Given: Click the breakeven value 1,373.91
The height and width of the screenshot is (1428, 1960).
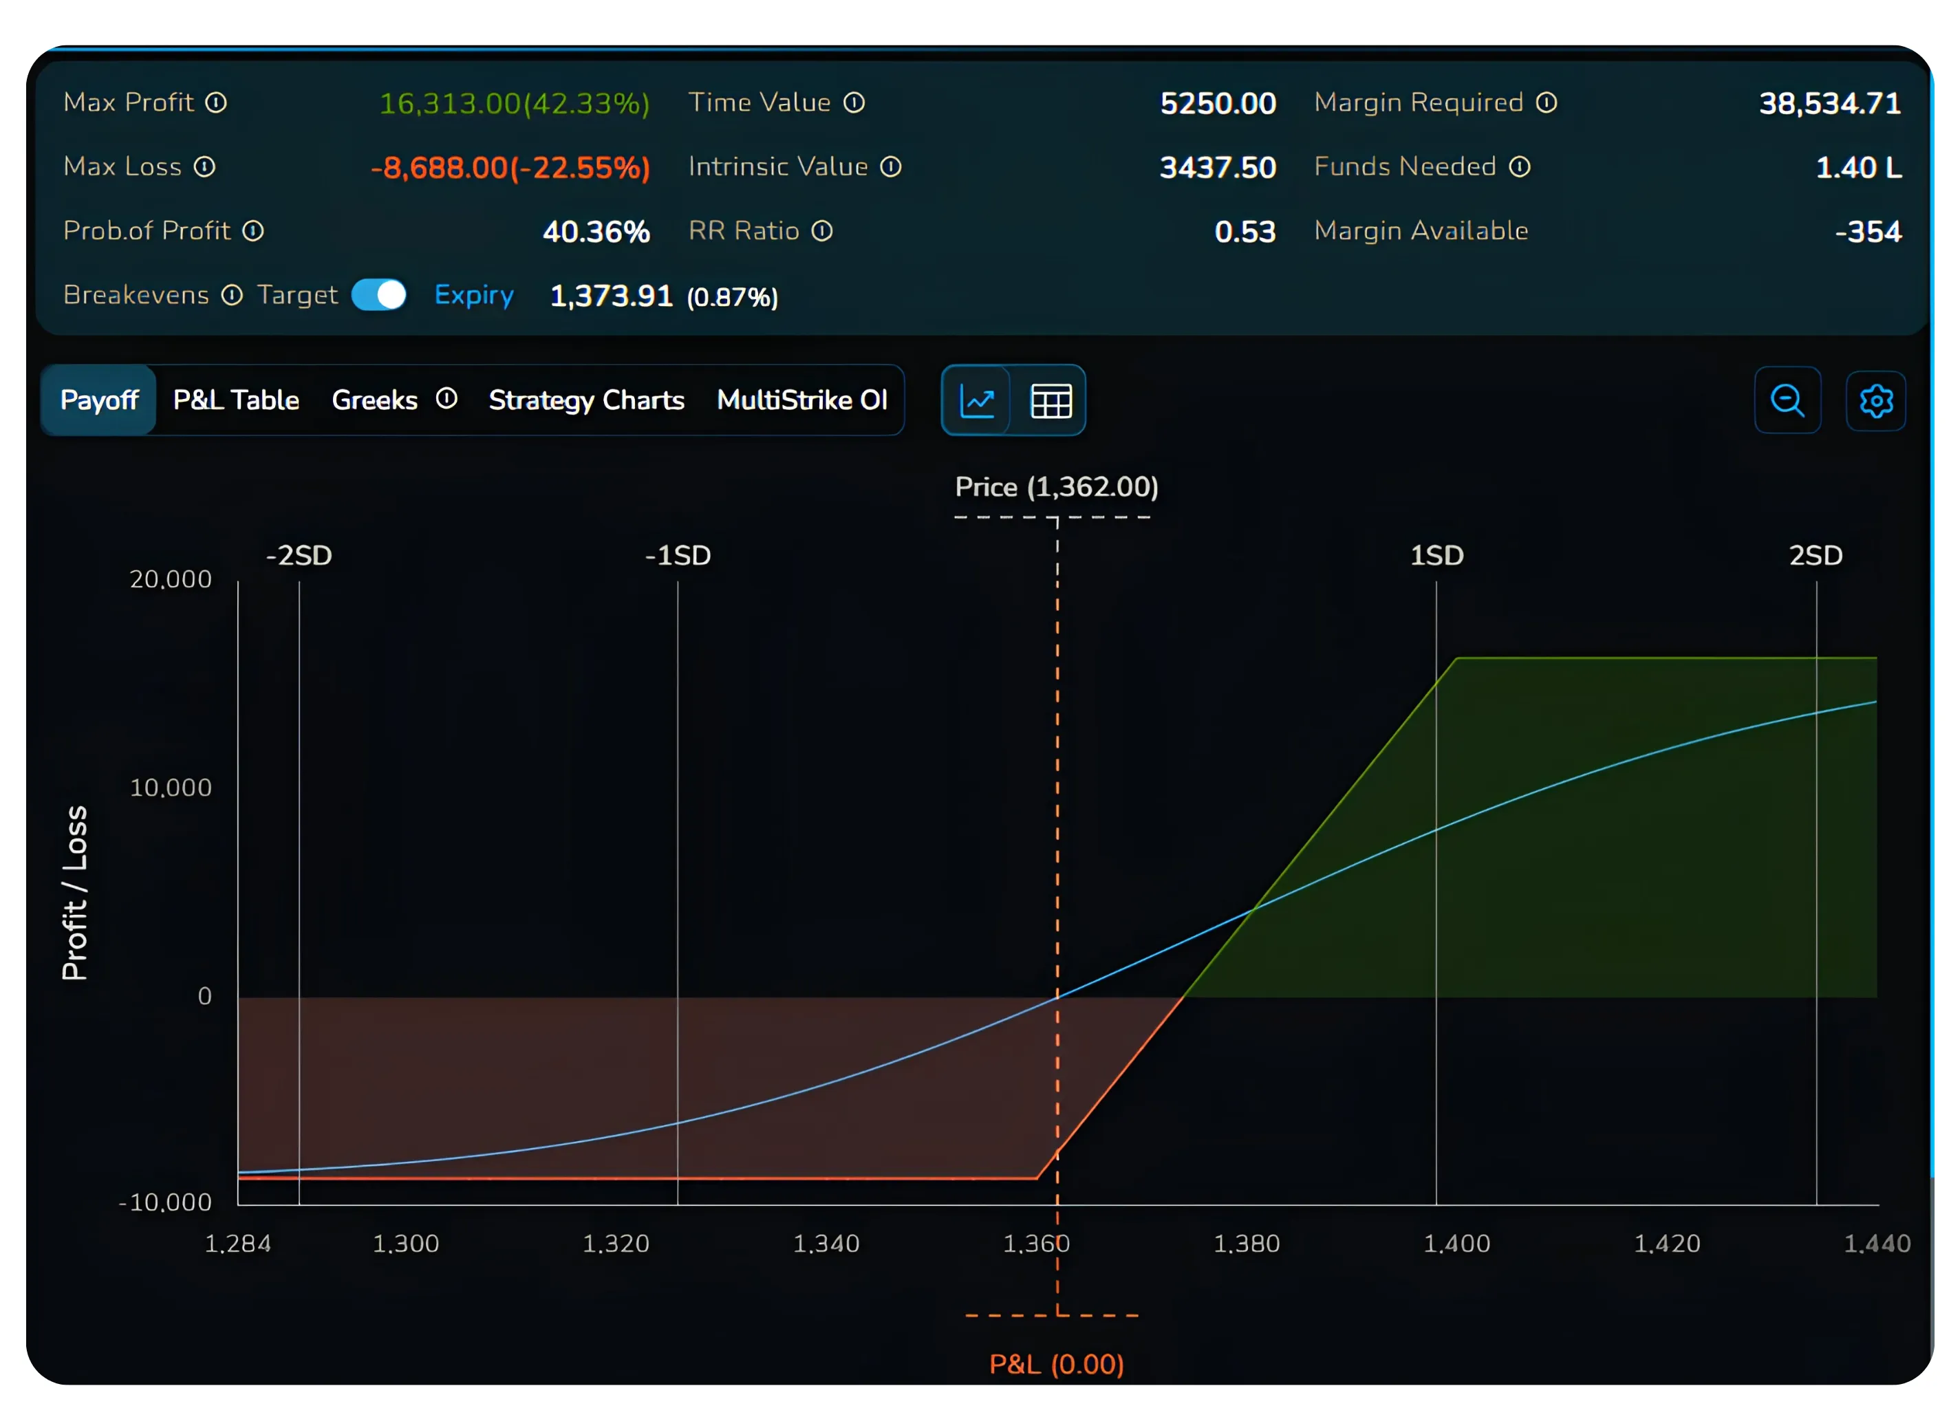Looking at the screenshot, I should point(612,296).
